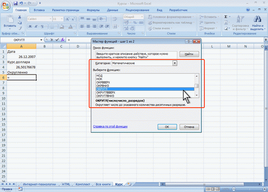Image resolution: width=268 pixels, height=192 pixels.
Task: Open the number format Общий dropdown
Action: pyautogui.click(x=142, y=16)
